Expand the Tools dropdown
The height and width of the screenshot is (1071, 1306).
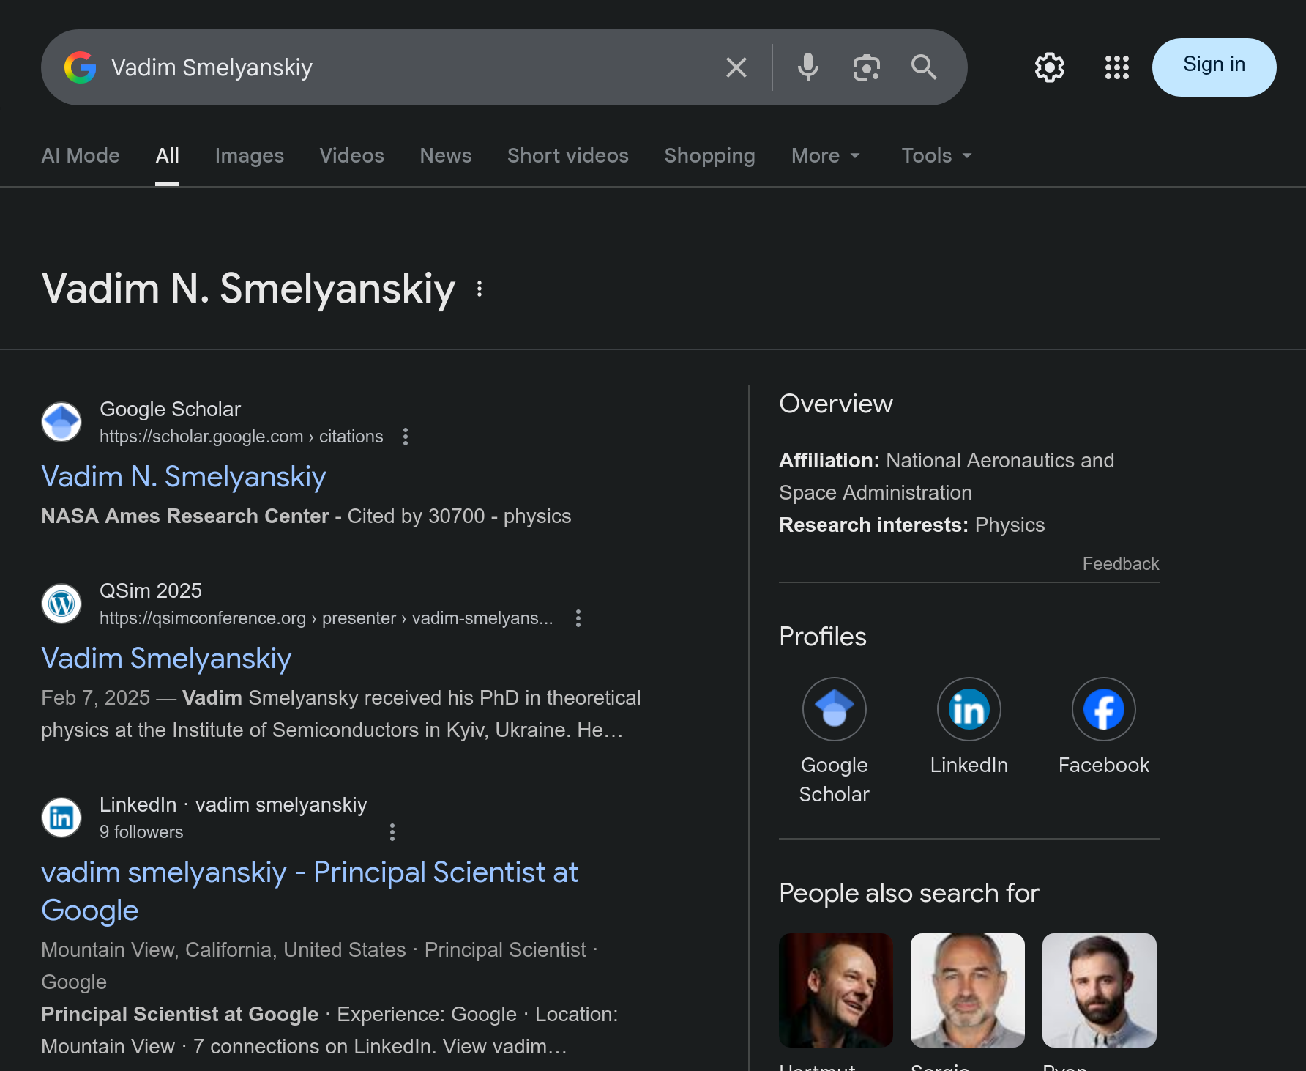tap(936, 155)
